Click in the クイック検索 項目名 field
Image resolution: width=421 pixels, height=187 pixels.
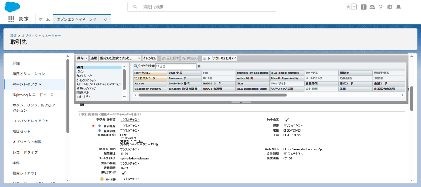coord(176,66)
